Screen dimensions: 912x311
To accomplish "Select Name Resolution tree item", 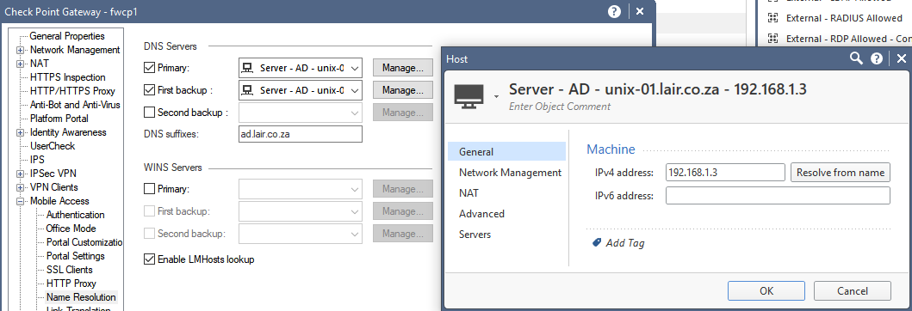I will tap(82, 297).
